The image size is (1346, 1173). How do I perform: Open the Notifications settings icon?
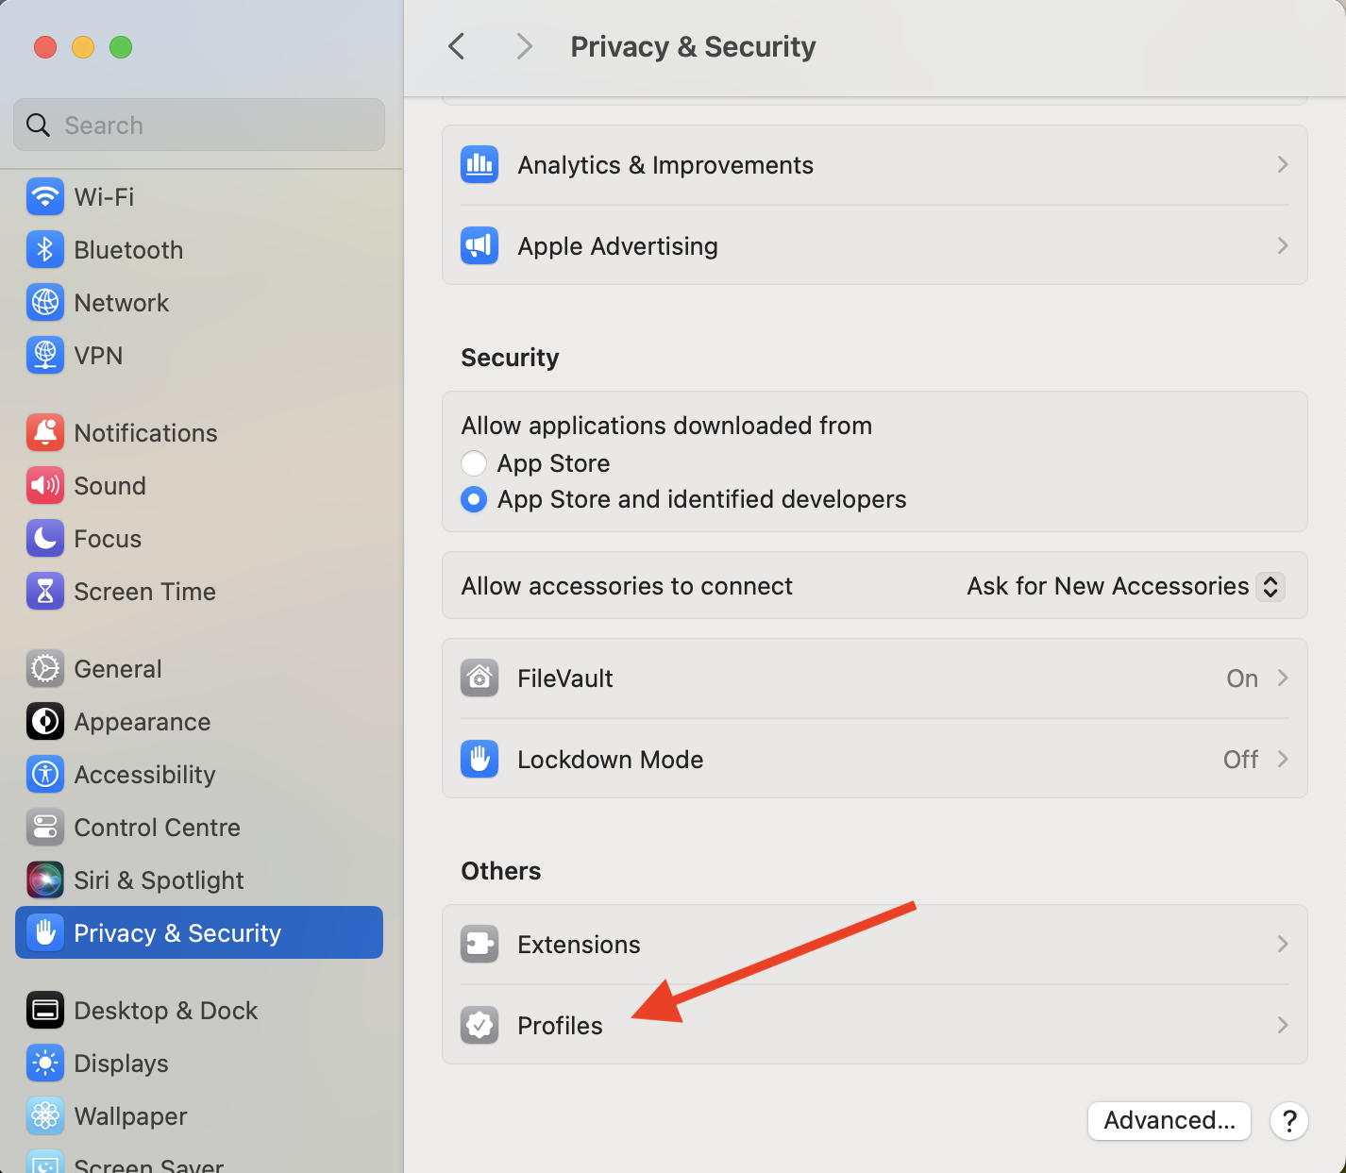(x=45, y=432)
